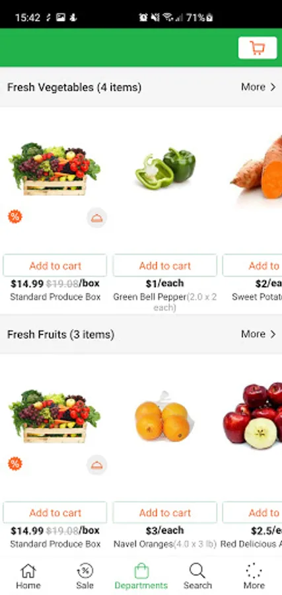Add Green Bell Pepper to cart
The height and width of the screenshot is (595, 282).
(165, 265)
